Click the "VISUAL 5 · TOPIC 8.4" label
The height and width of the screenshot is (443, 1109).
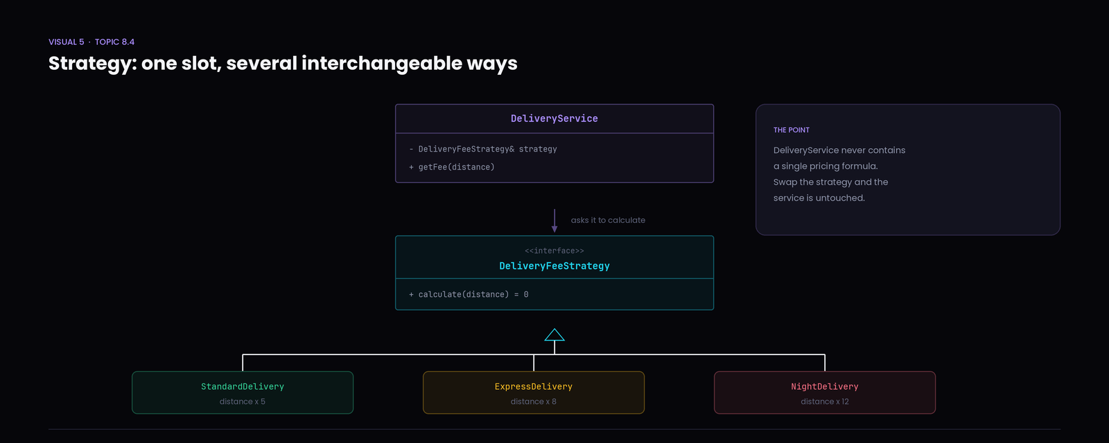coord(91,42)
